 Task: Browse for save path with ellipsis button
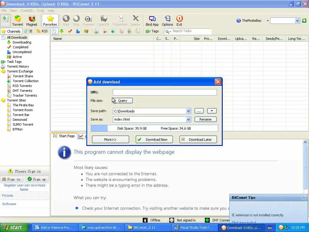[199, 111]
